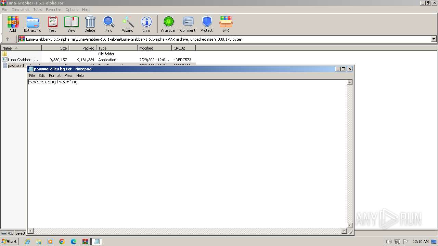Sort by Modified column header

[155, 48]
